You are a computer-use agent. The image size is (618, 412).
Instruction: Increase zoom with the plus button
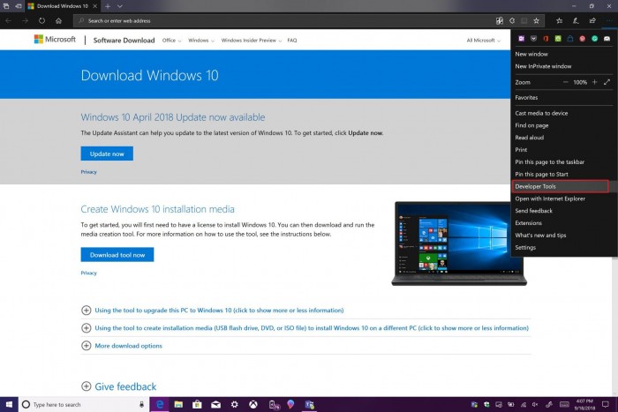click(594, 82)
